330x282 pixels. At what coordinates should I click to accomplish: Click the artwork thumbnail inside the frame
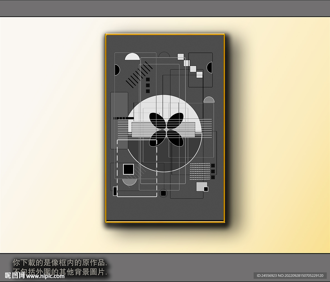[165, 128]
